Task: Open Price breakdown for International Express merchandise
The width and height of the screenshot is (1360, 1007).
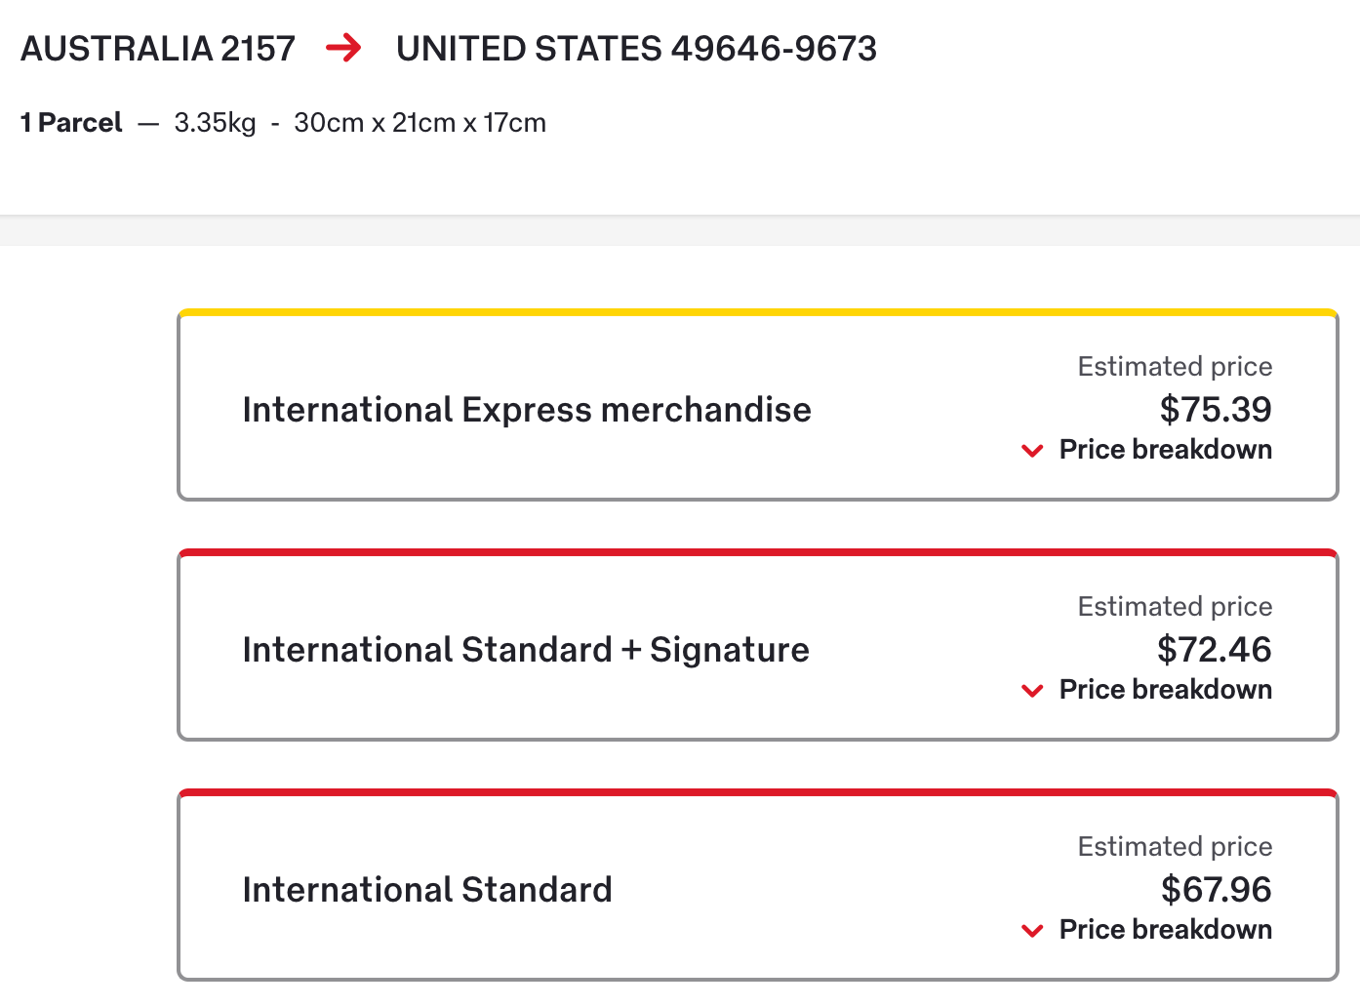Action: tap(1165, 450)
